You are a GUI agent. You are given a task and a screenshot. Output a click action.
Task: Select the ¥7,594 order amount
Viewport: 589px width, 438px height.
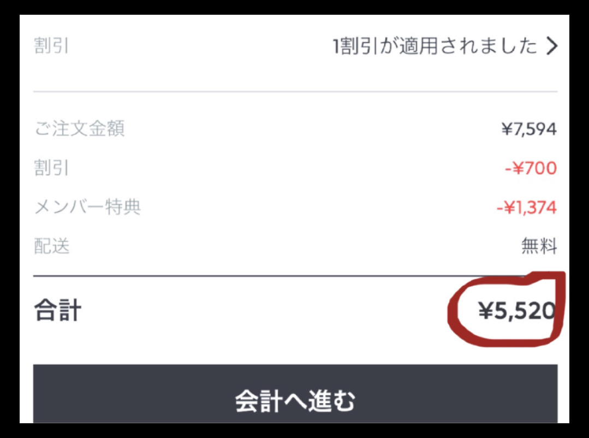(529, 129)
